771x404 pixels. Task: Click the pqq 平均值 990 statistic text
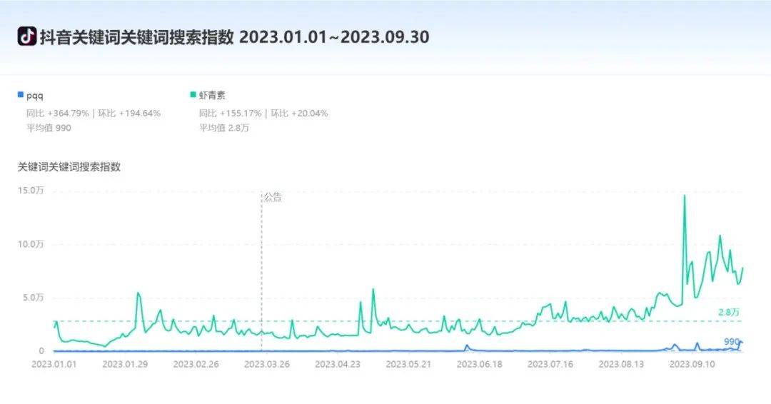click(x=49, y=128)
